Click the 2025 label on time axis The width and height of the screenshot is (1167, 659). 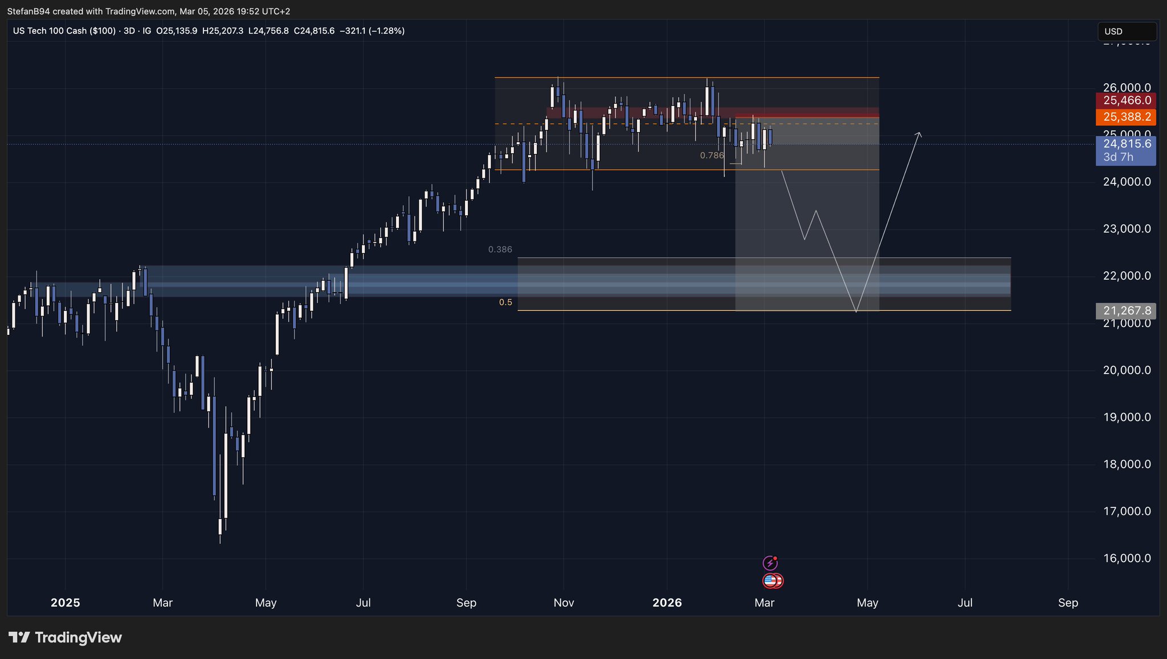65,603
